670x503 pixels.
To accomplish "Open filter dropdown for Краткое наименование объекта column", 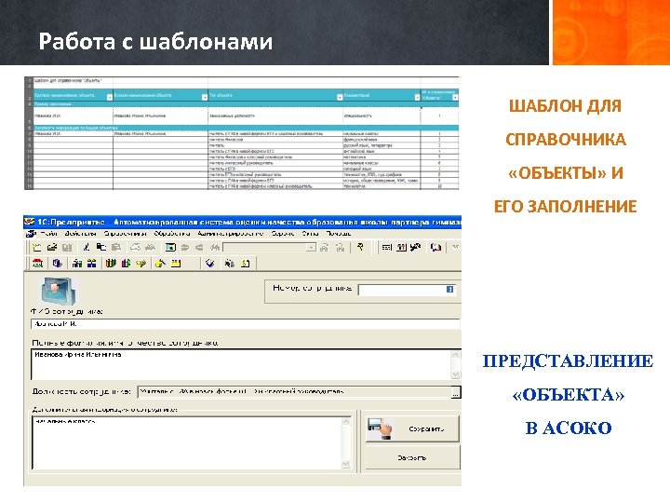I will point(110,98).
